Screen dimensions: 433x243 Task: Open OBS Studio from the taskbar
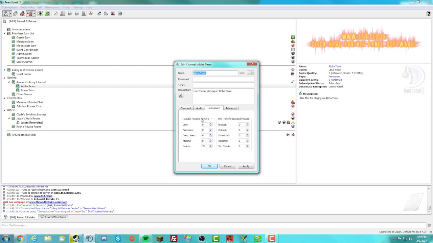(x=202, y=239)
